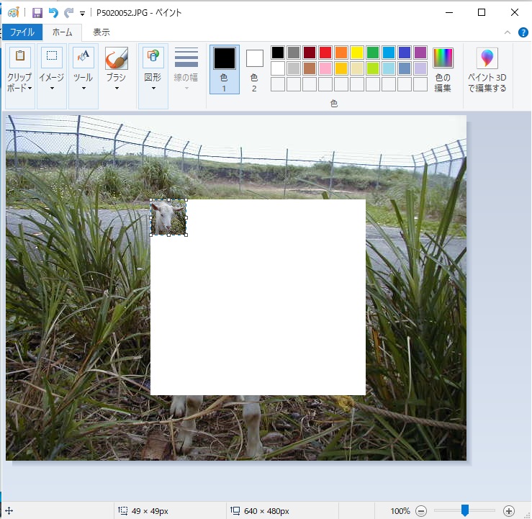This screenshot has height=519, width=532.
Task: Pick the purple color swatch
Action: (x=420, y=53)
